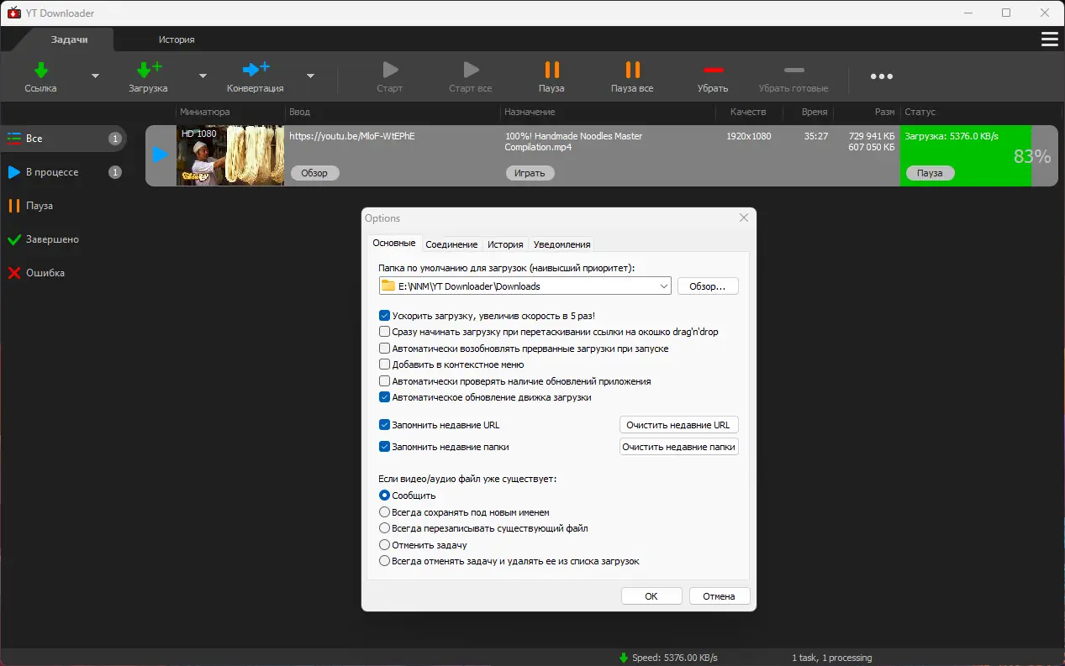Select Всегда отменять задачу и удалять option

384,561
